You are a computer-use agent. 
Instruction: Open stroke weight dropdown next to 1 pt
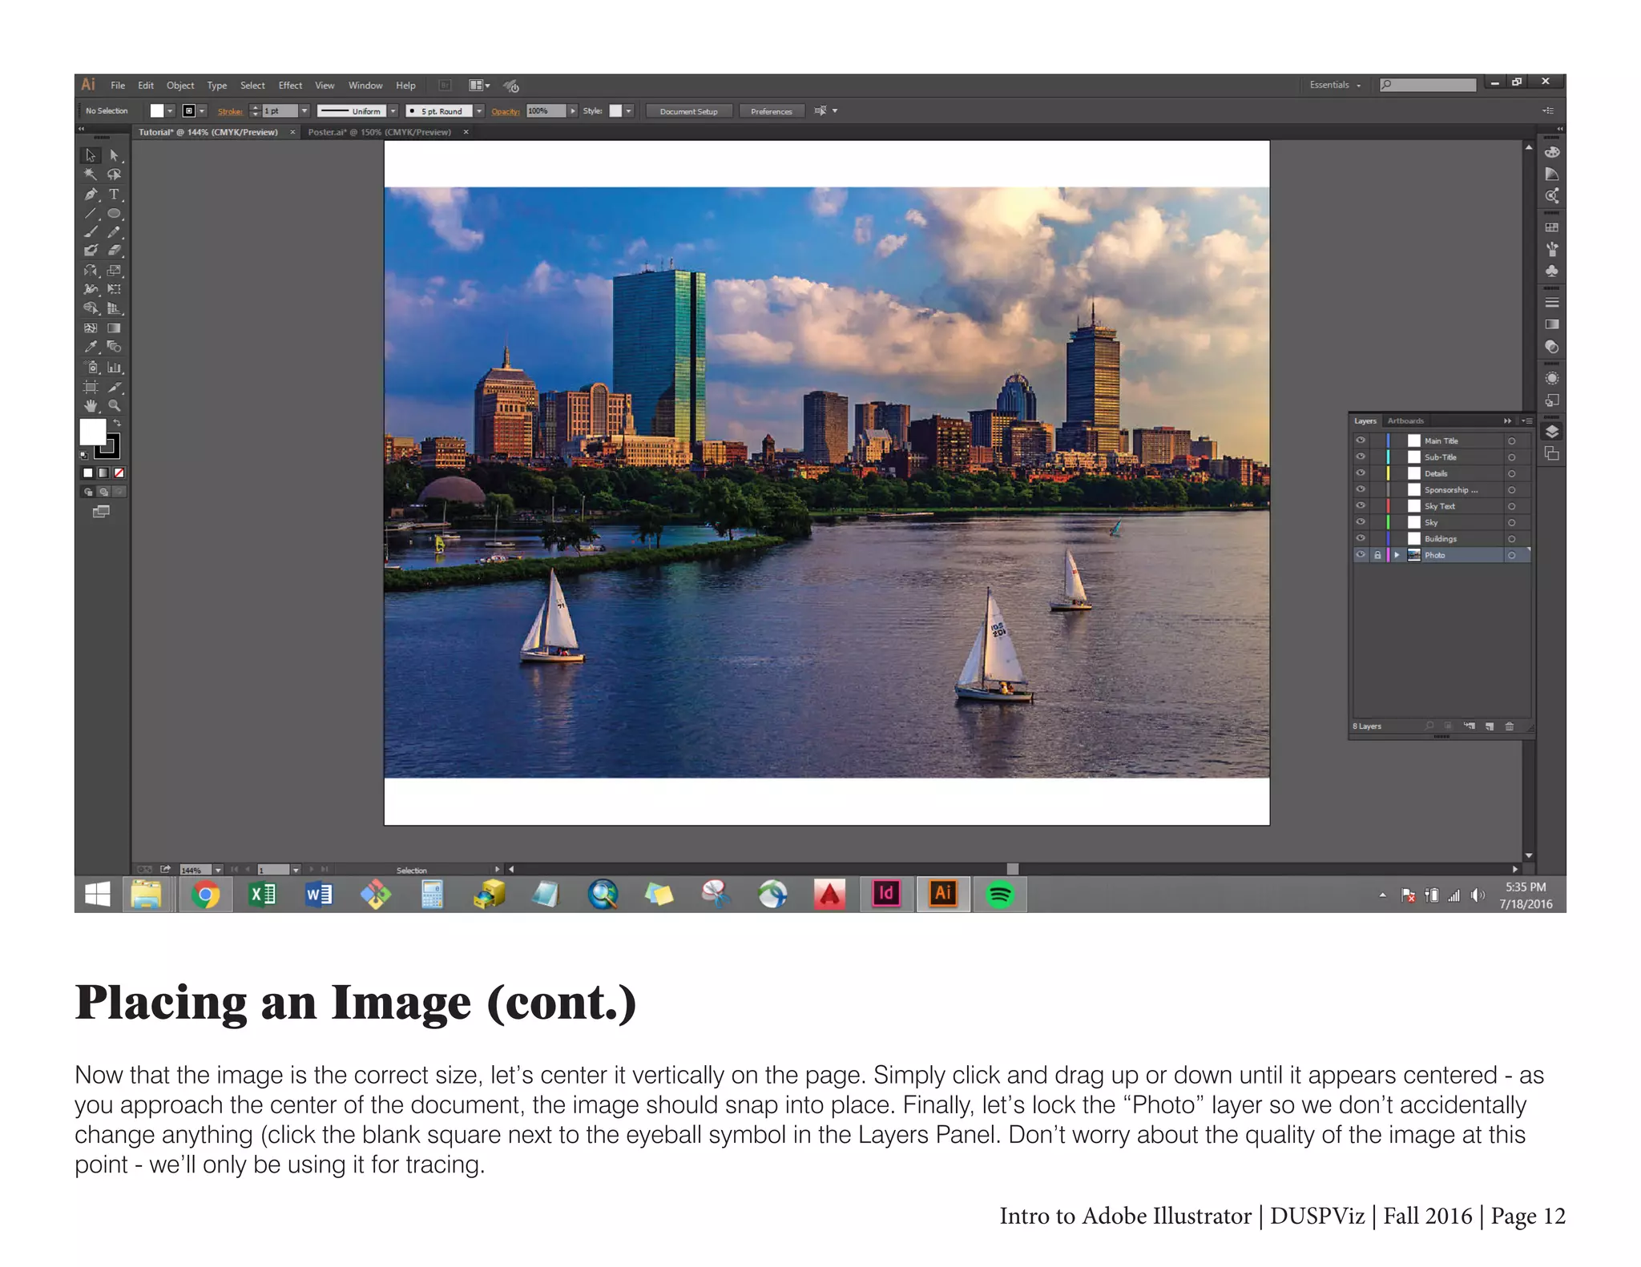tap(304, 111)
